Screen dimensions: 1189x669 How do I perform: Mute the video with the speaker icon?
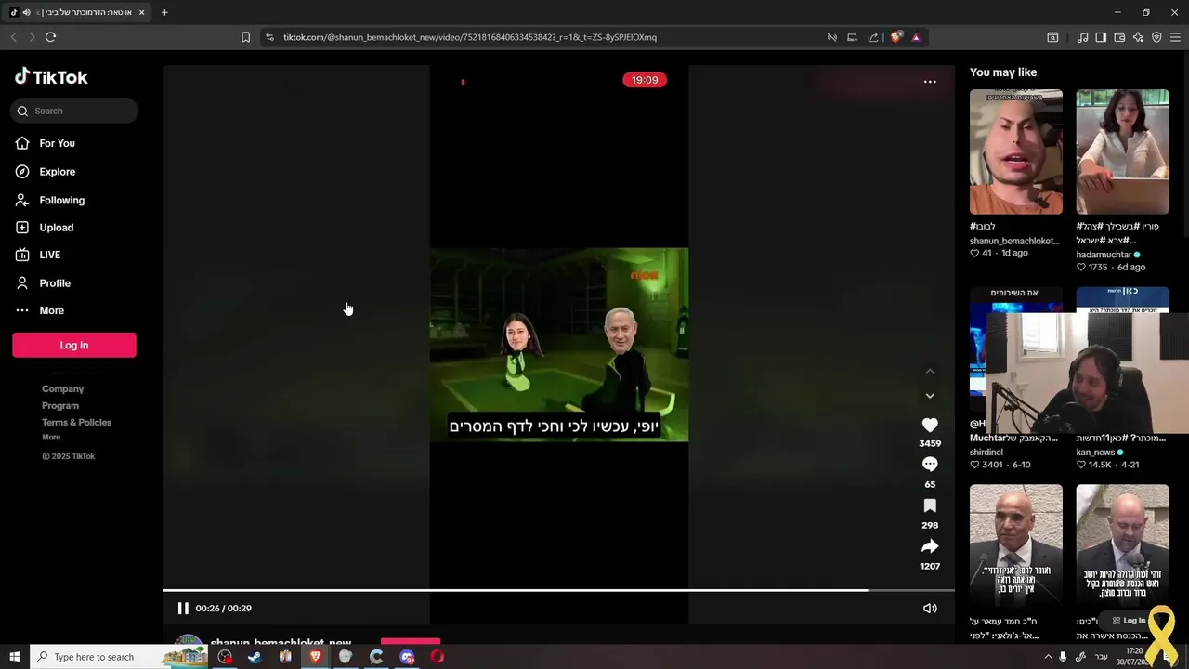930,609
